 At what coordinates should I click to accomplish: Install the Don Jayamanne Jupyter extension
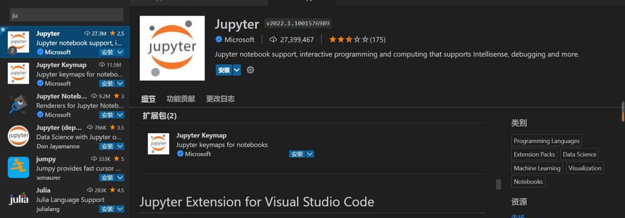click(107, 146)
